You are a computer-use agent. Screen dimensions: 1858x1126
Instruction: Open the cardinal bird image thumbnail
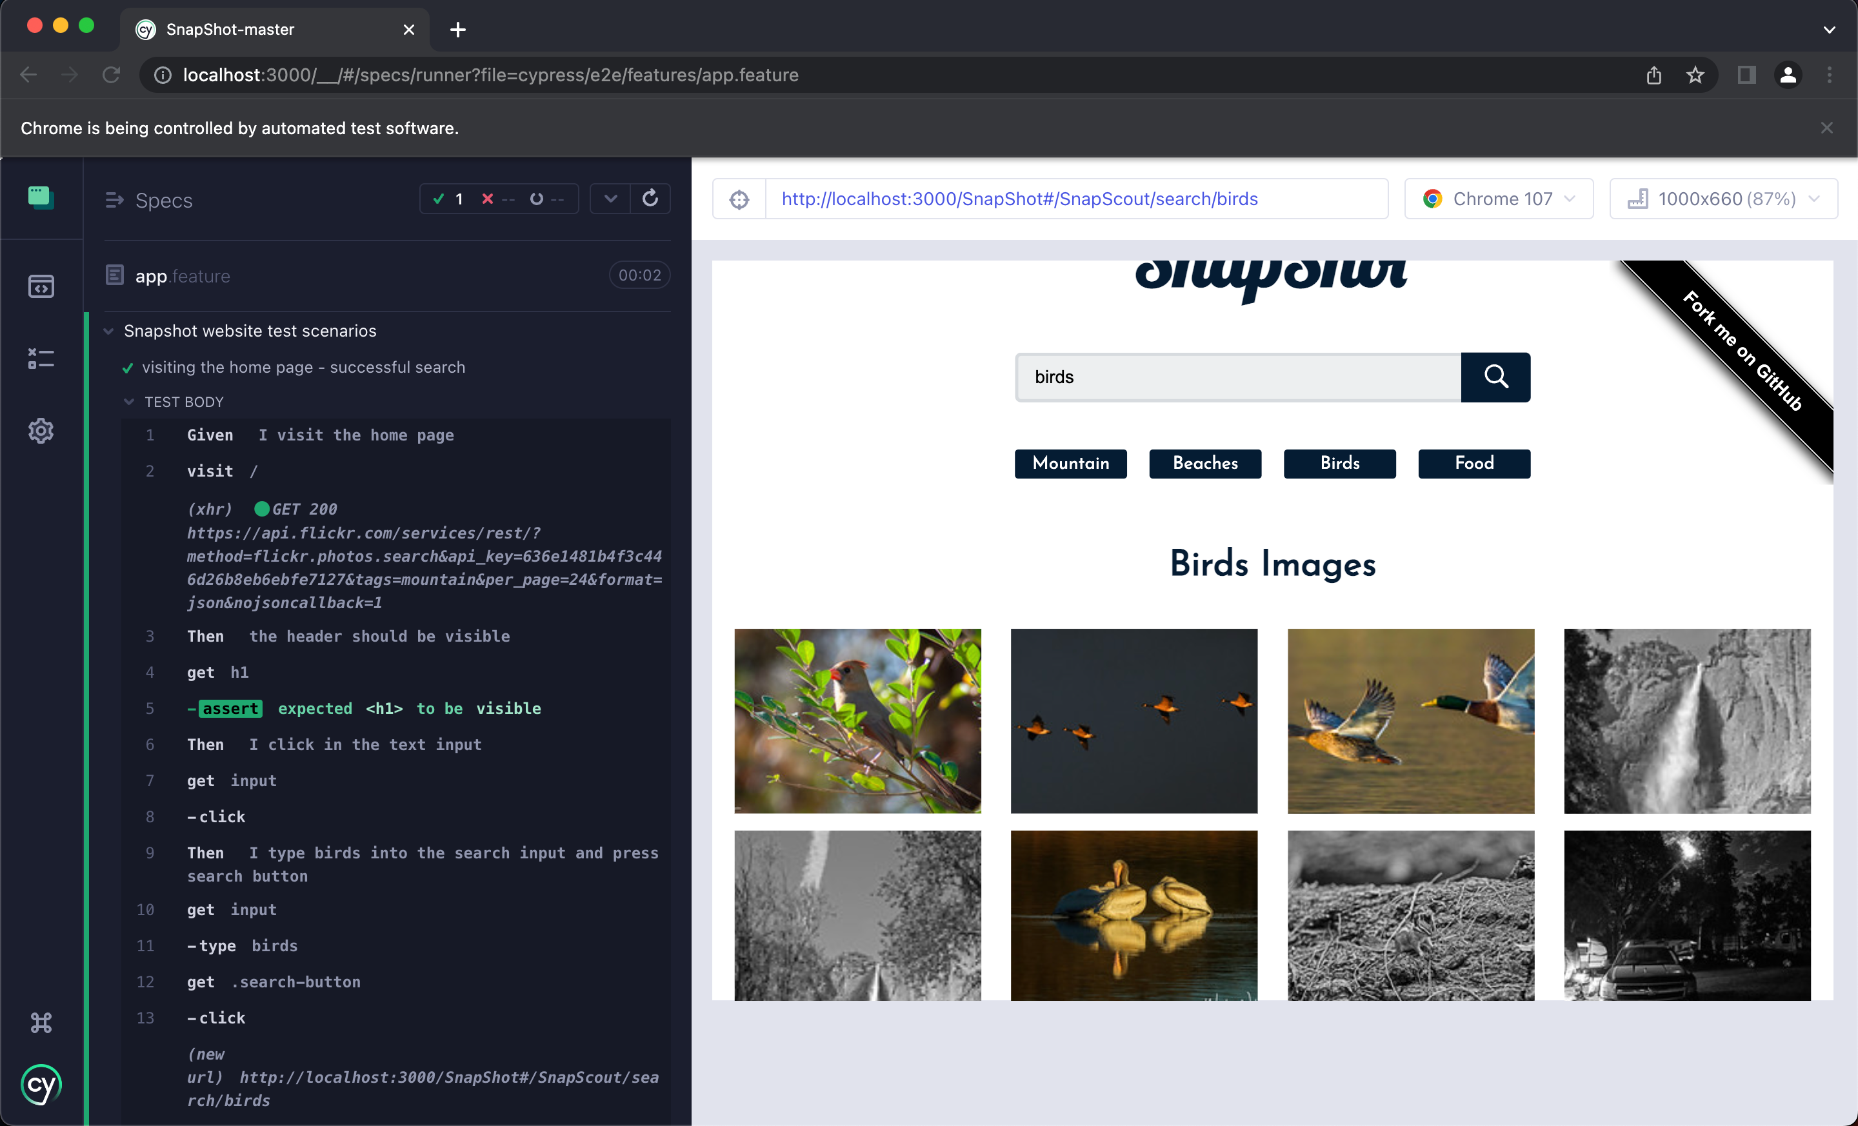(857, 721)
